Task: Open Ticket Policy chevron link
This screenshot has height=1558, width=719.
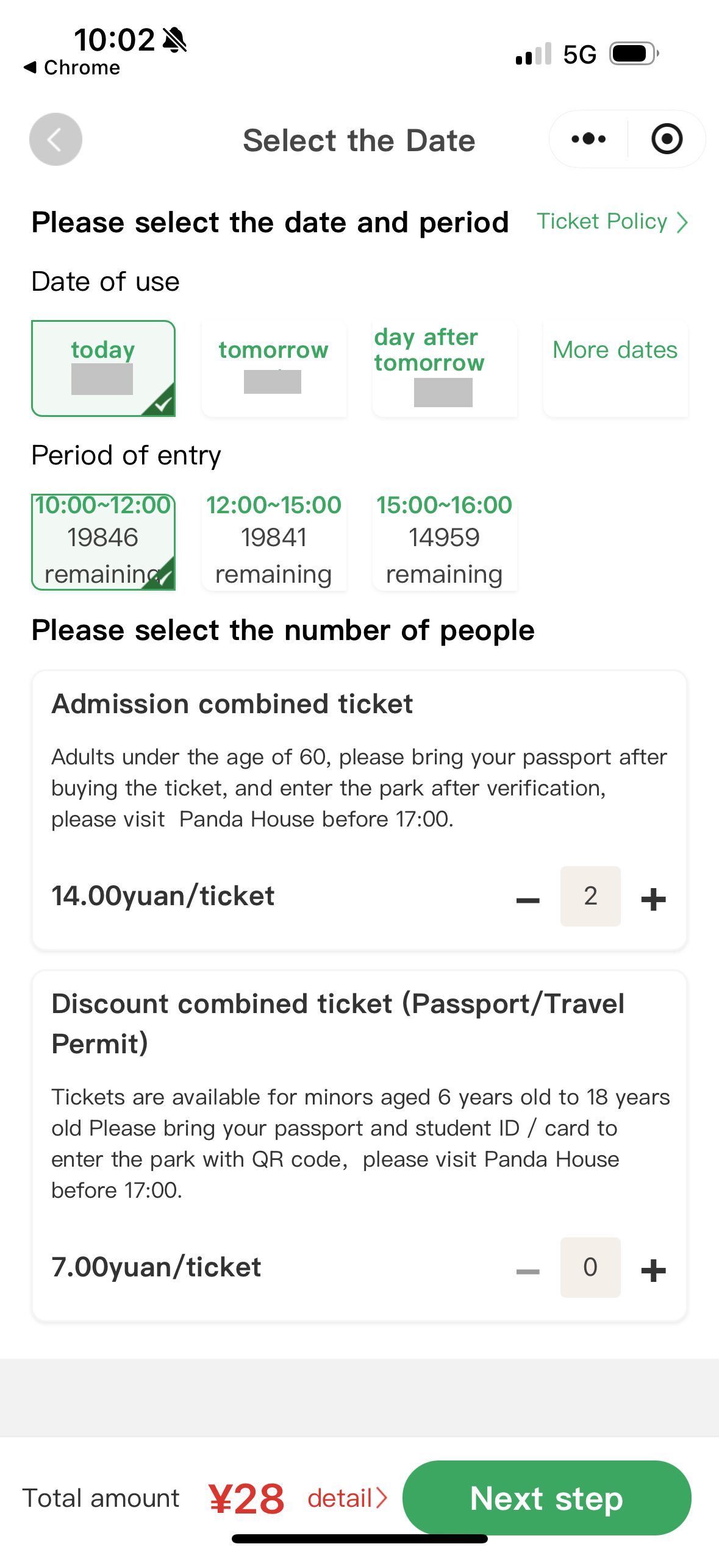Action: coord(612,222)
